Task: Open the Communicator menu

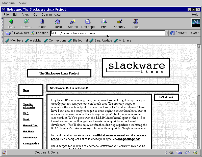Action: coord(52,15)
